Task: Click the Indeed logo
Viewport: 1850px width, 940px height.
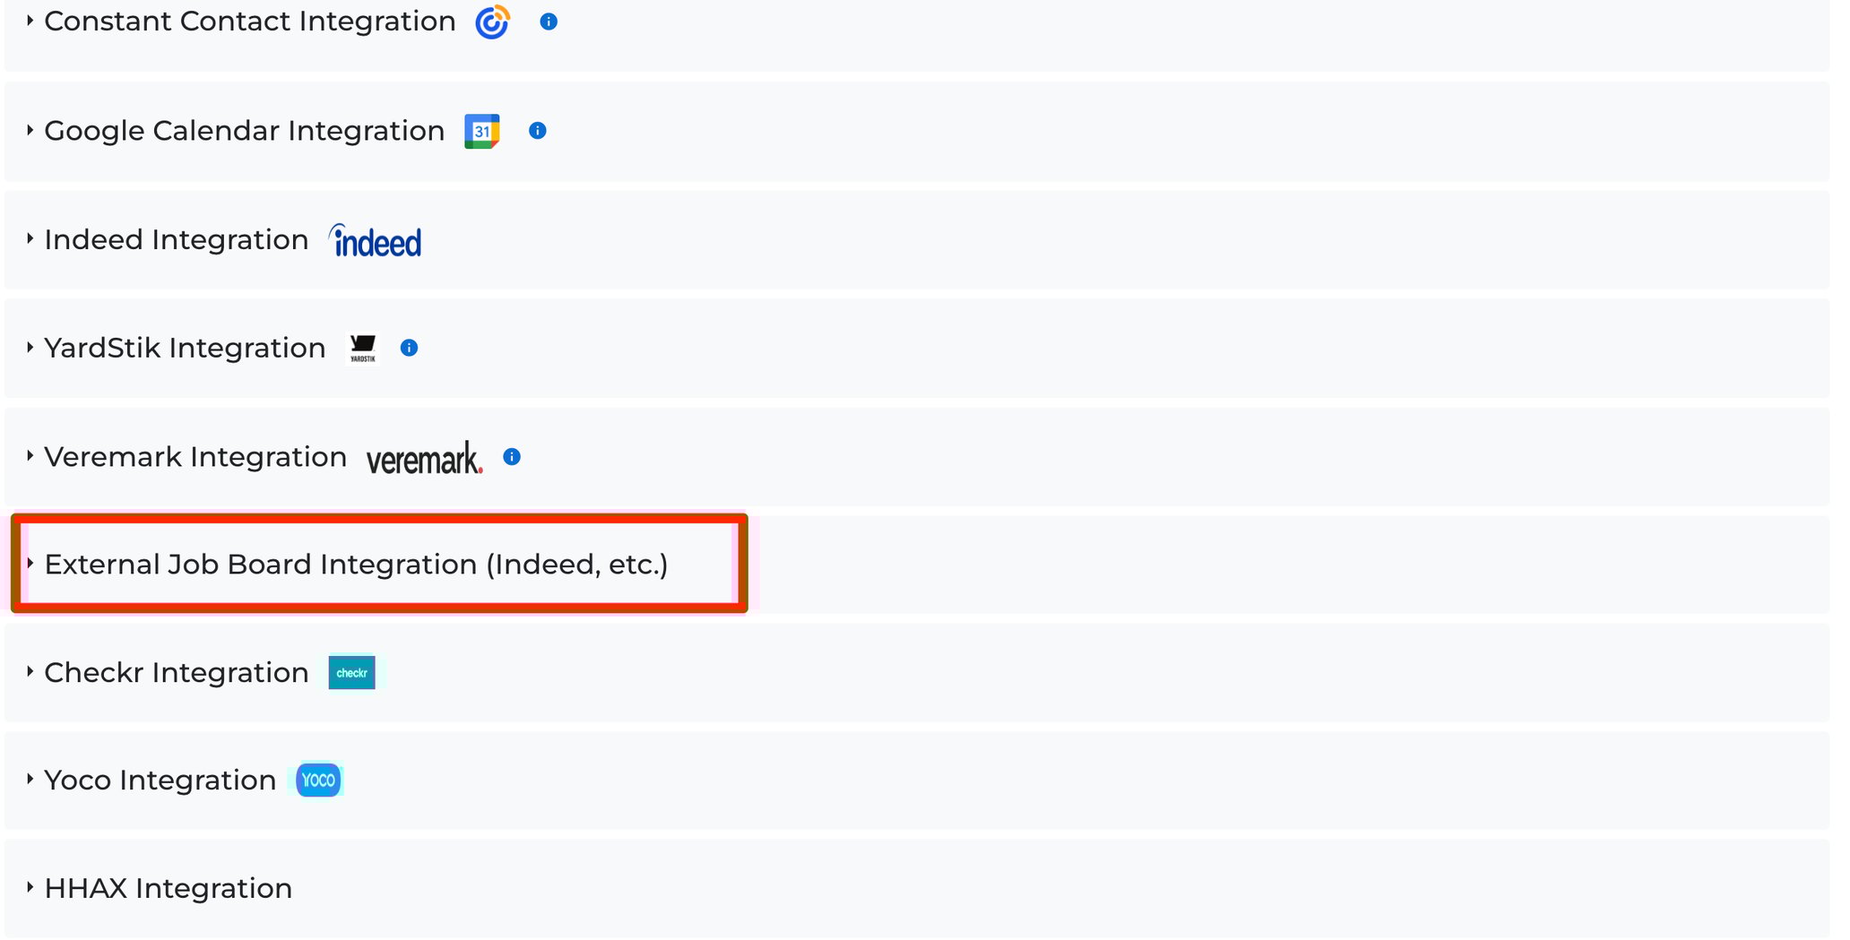Action: pyautogui.click(x=375, y=240)
